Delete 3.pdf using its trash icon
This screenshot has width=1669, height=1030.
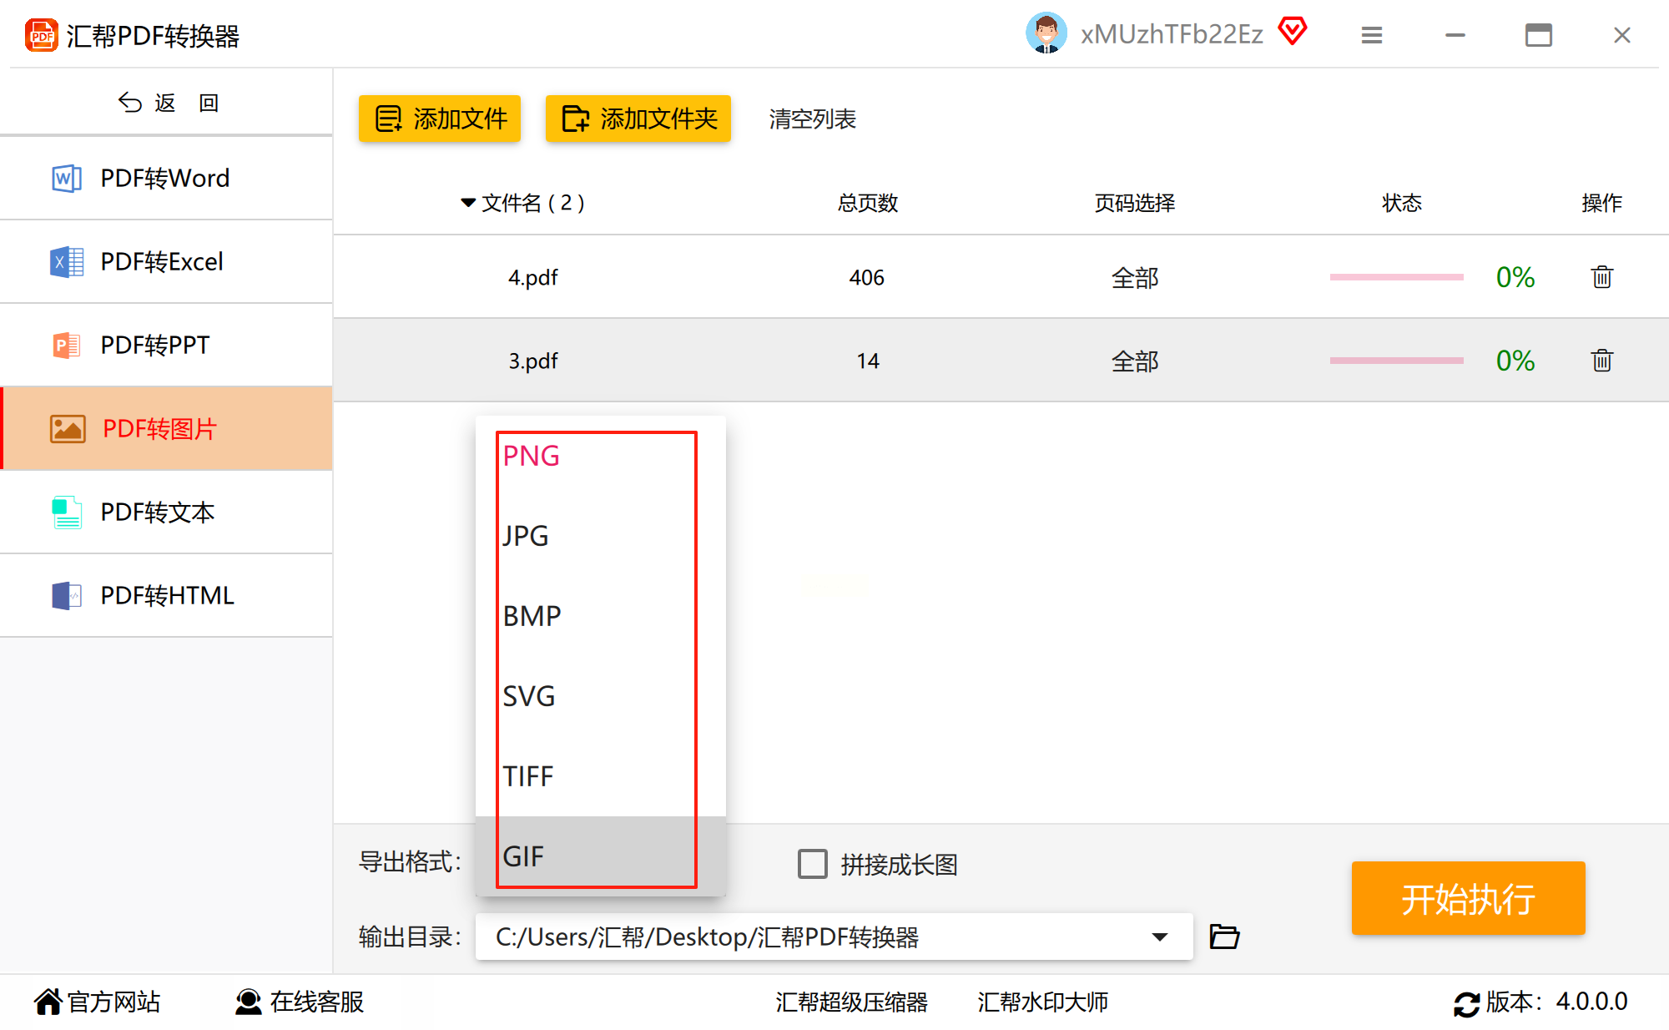(x=1601, y=361)
